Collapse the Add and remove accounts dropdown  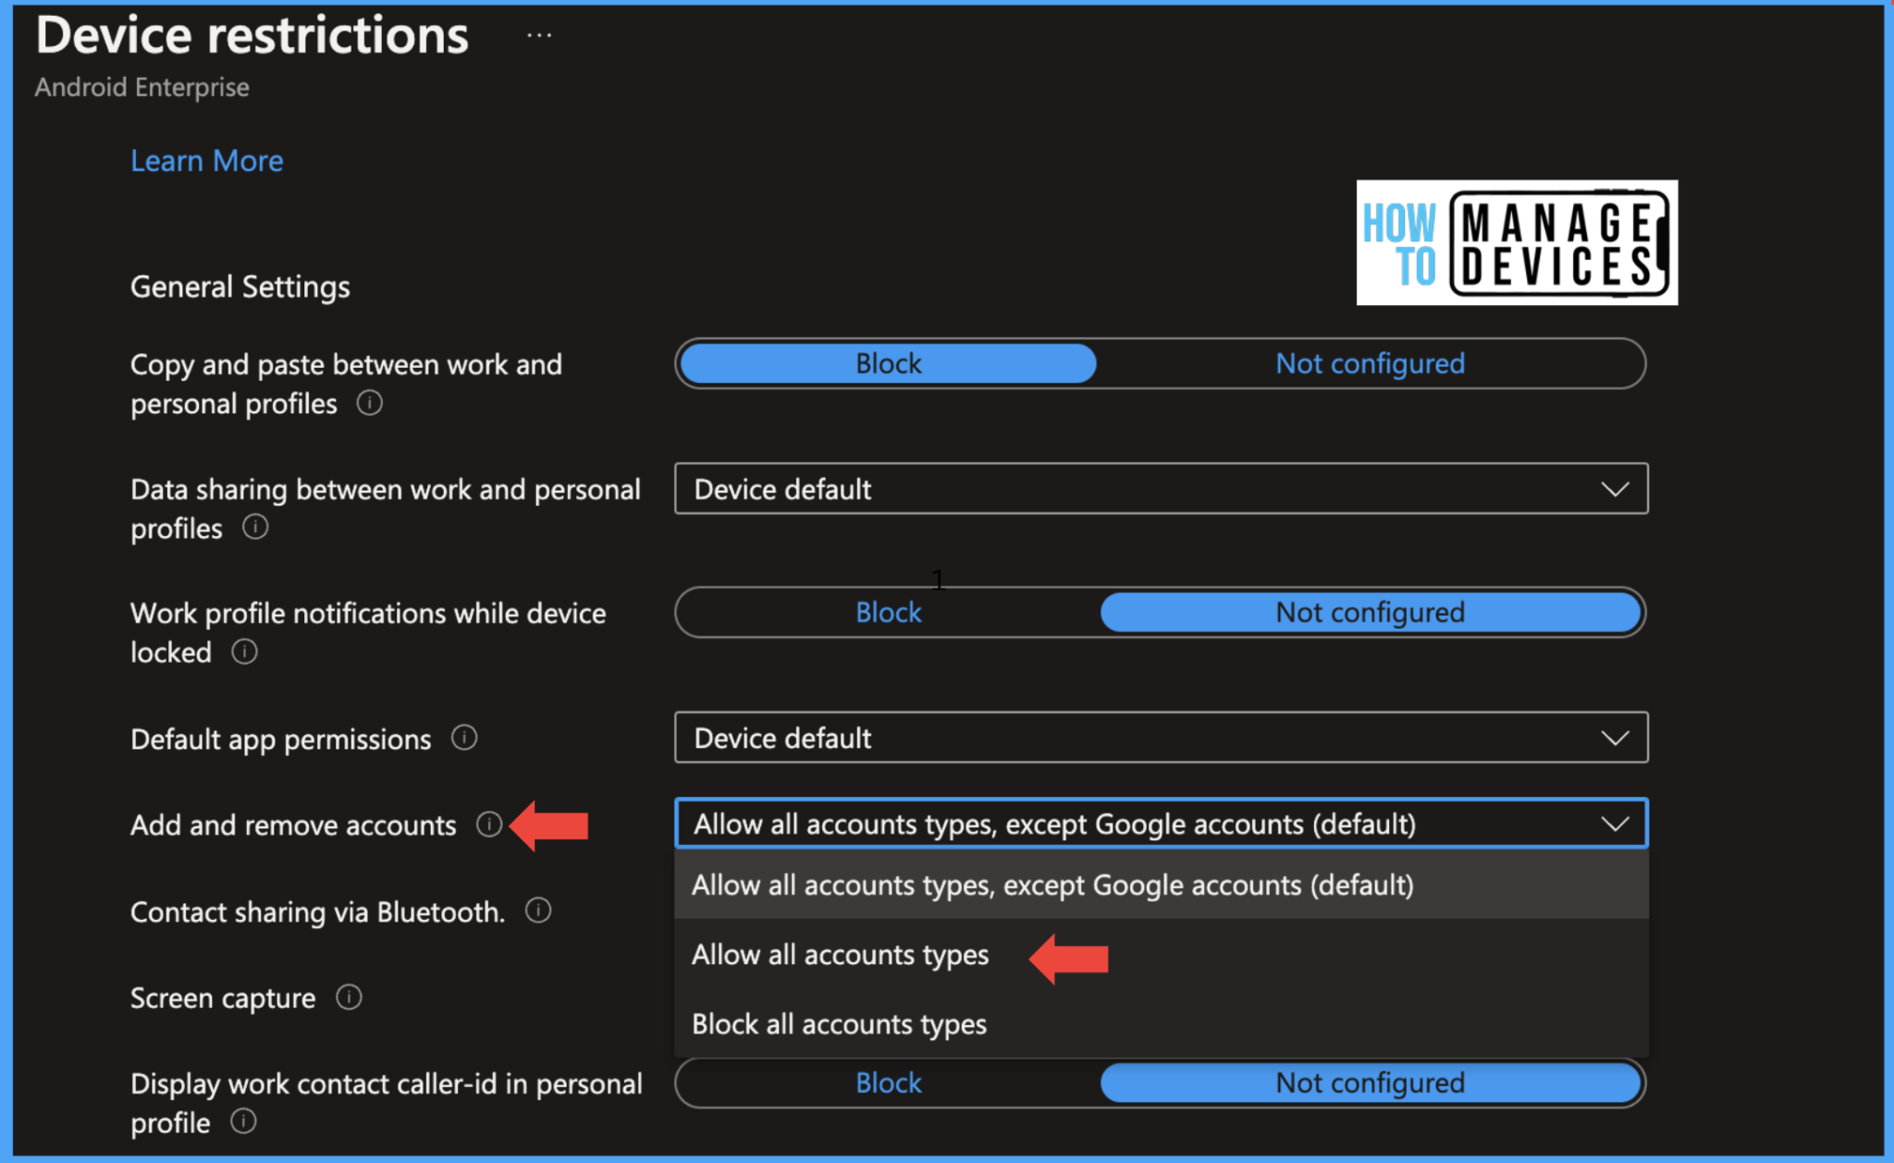1161,824
